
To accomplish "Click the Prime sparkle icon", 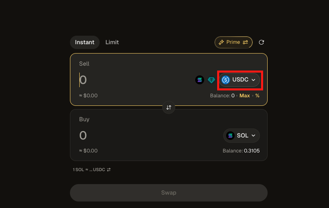I will pyautogui.click(x=222, y=42).
